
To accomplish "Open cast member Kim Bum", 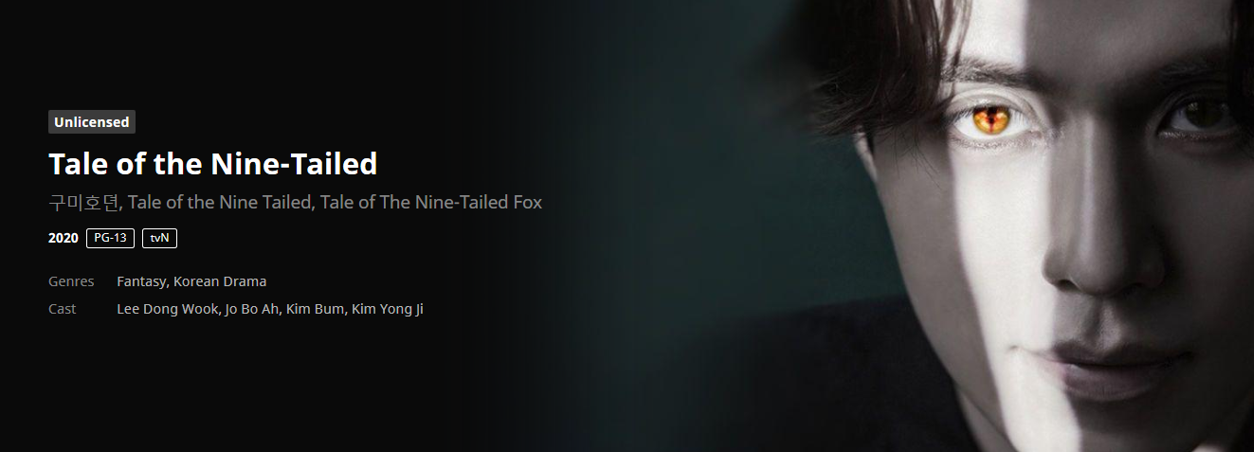I will click(315, 309).
